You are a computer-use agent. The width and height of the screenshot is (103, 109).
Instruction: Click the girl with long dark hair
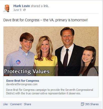point(88,61)
